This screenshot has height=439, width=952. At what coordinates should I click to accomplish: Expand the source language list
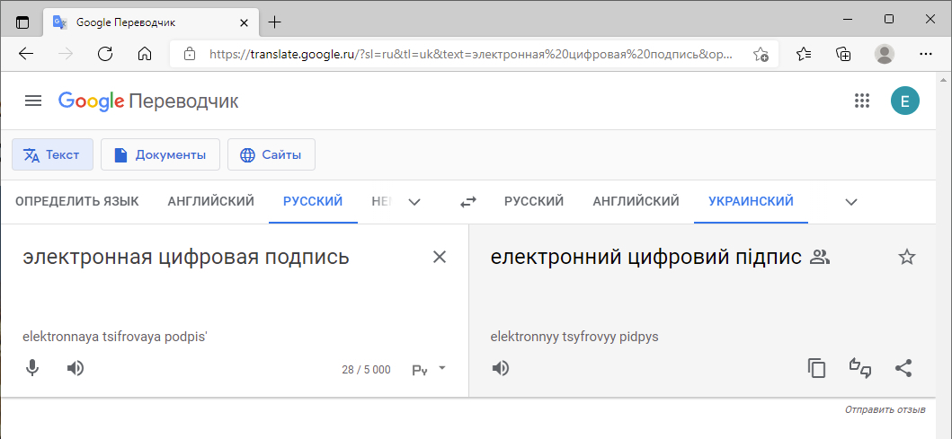[x=414, y=202]
